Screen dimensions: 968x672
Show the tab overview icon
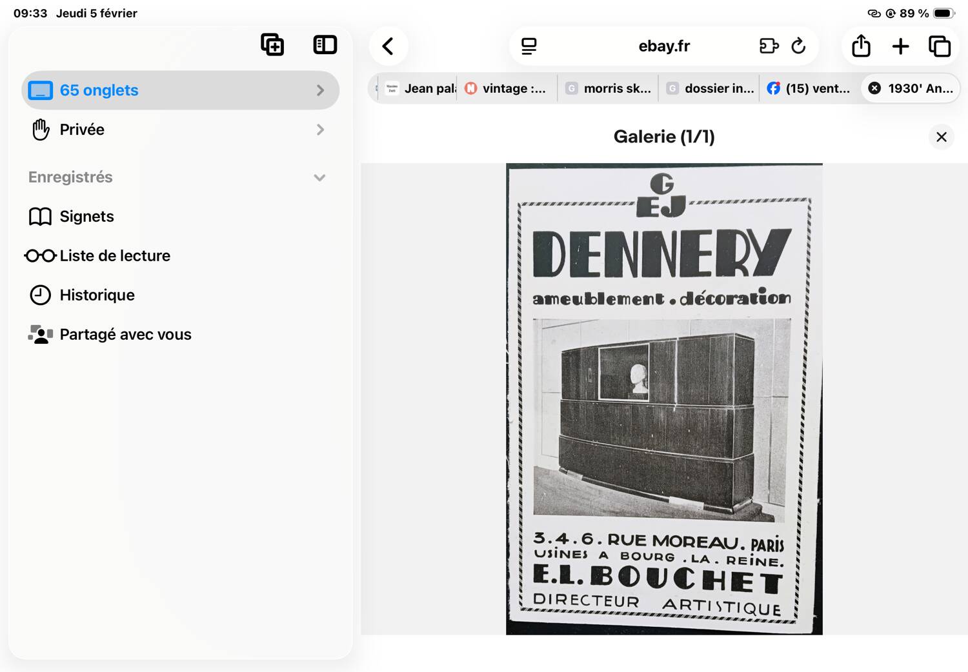940,46
